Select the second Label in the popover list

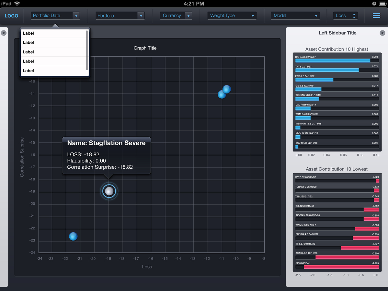54,42
